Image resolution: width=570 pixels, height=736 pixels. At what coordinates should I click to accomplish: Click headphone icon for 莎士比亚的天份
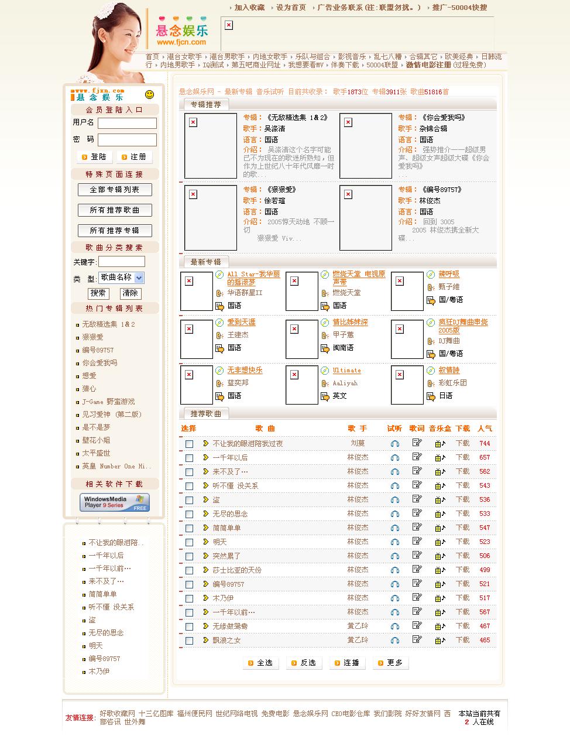point(395,570)
